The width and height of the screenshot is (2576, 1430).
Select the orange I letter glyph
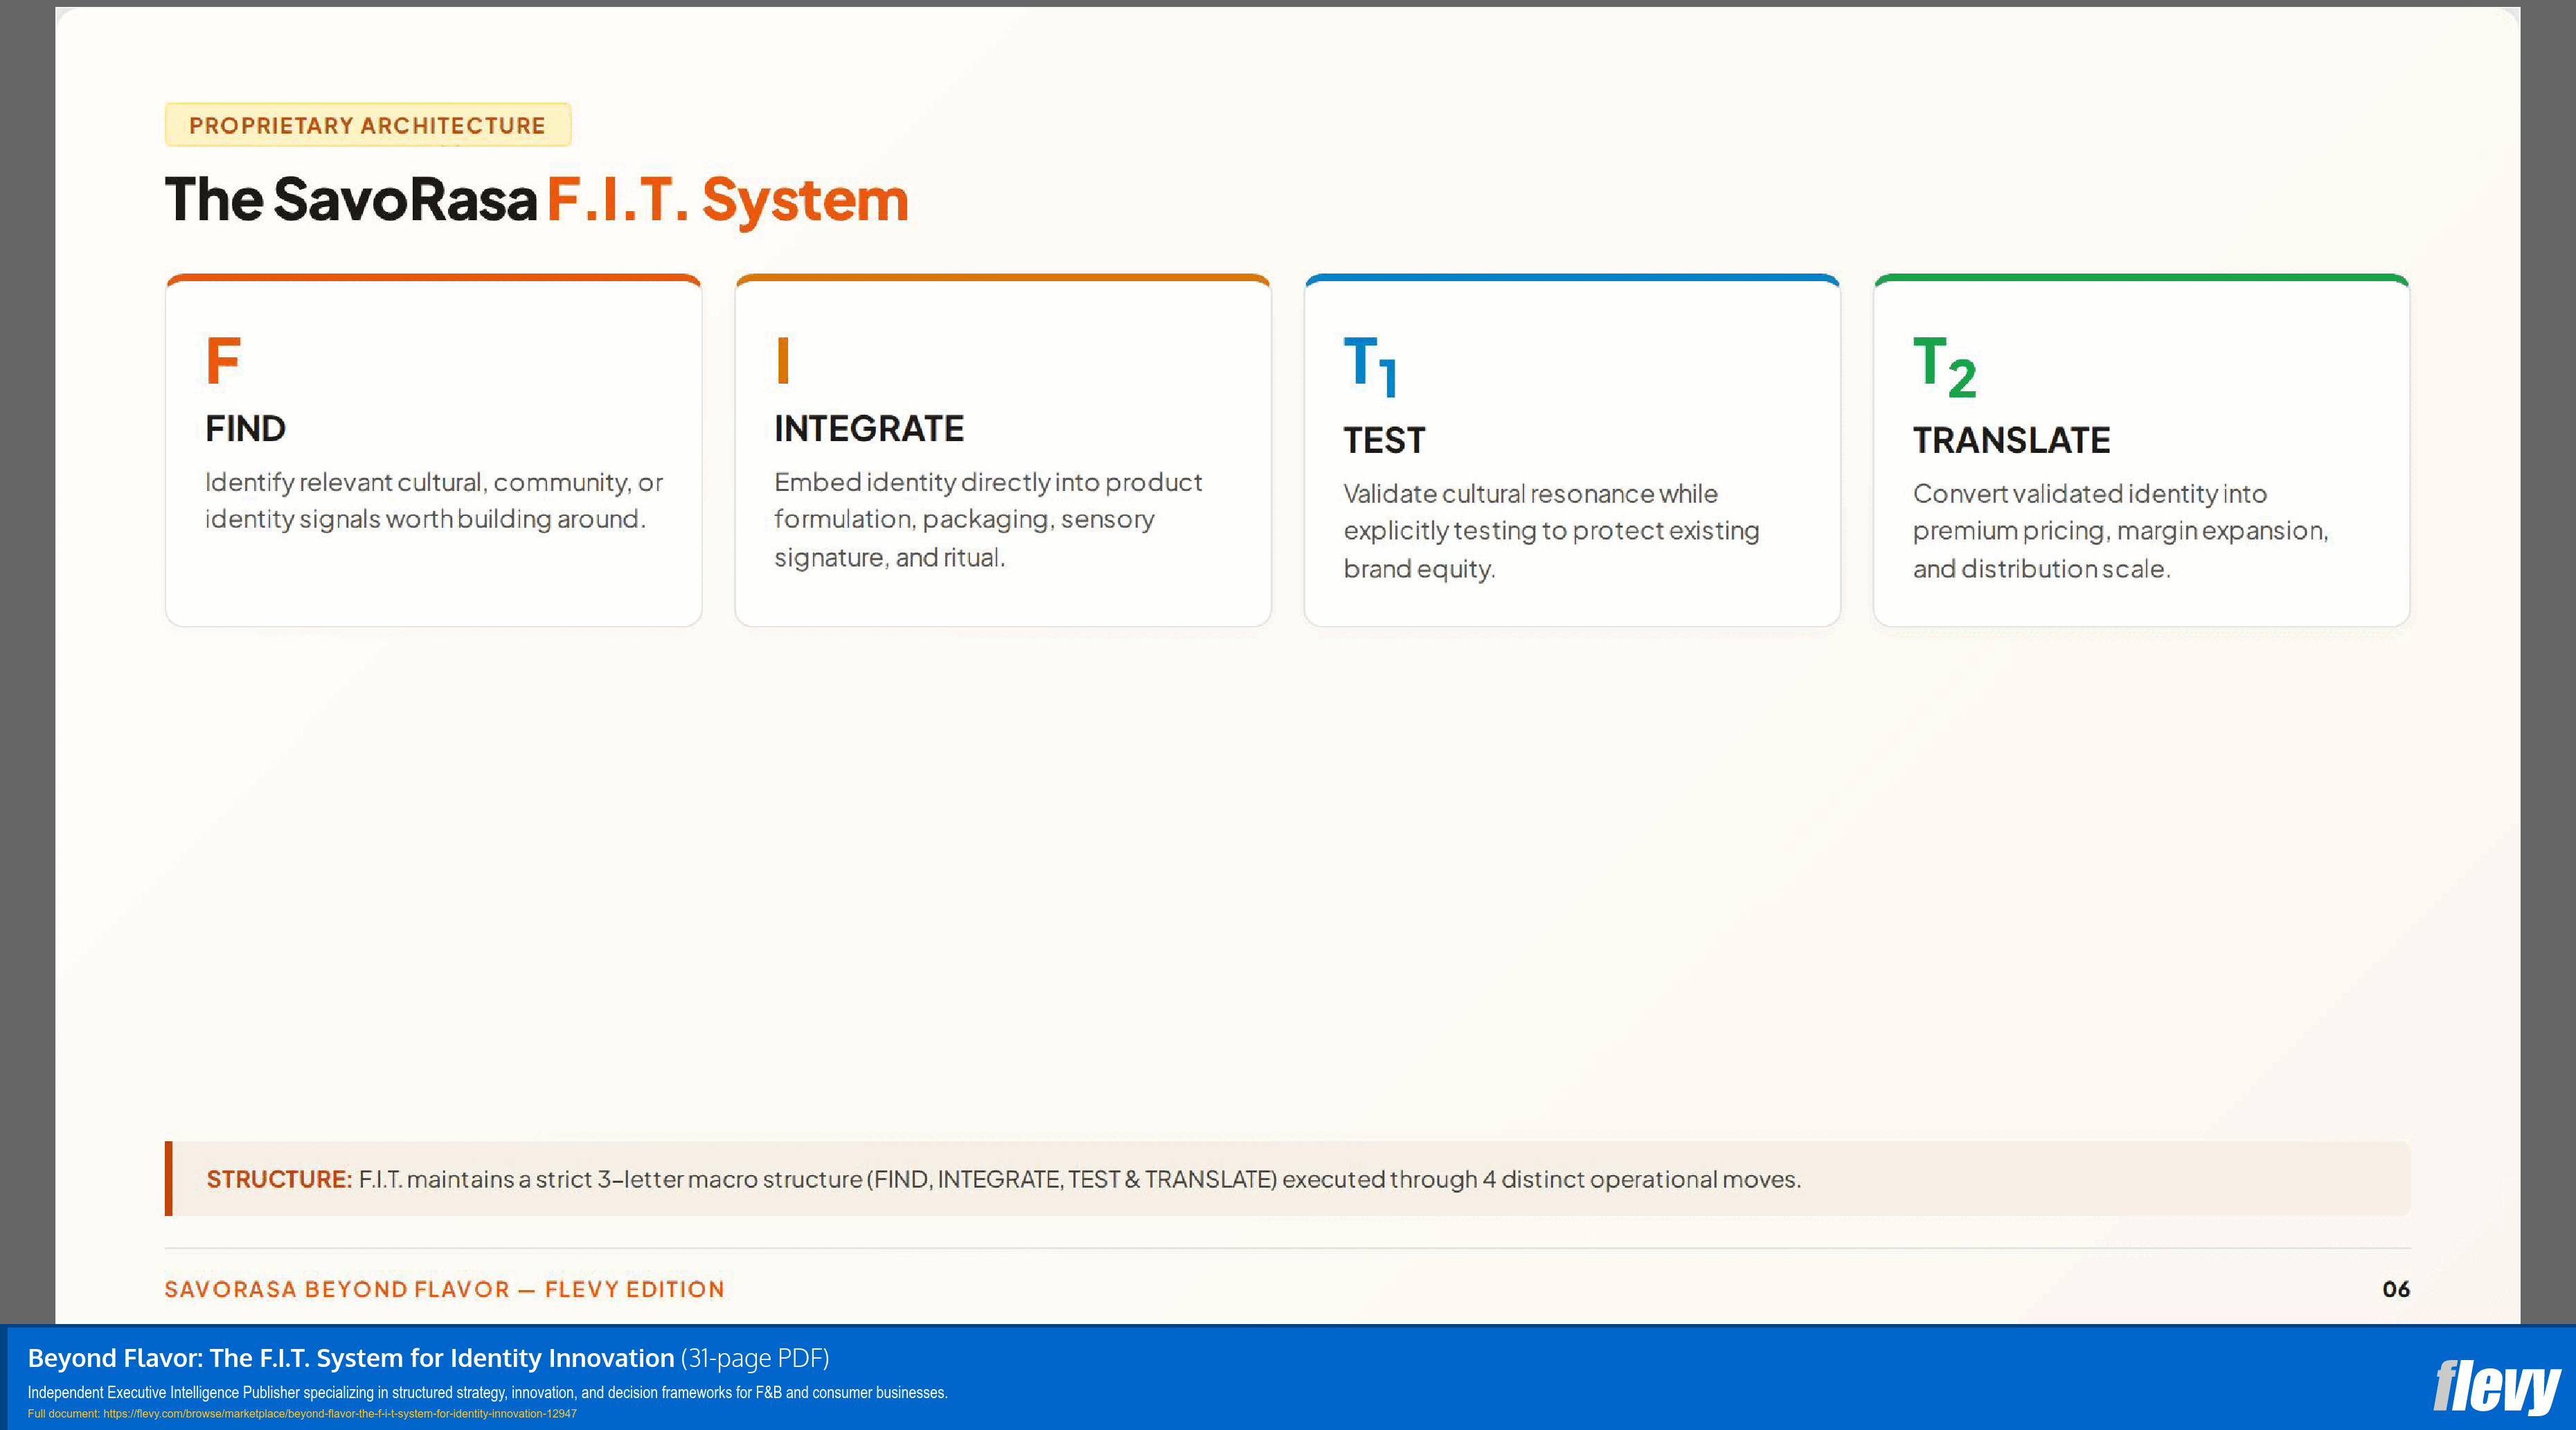point(783,361)
